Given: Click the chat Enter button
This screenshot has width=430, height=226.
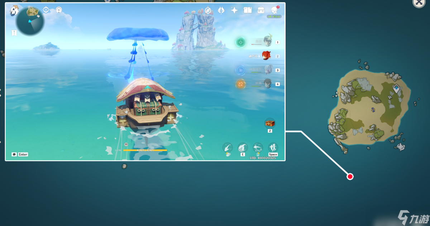Looking at the screenshot, I should point(20,154).
